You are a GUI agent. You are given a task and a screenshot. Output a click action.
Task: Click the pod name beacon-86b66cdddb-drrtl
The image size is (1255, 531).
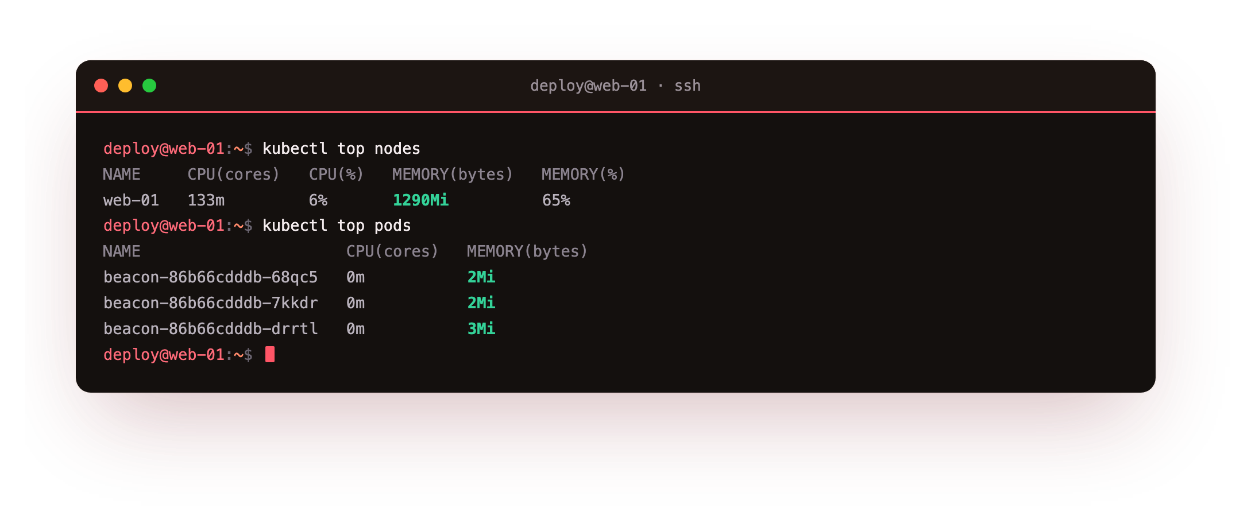(210, 329)
